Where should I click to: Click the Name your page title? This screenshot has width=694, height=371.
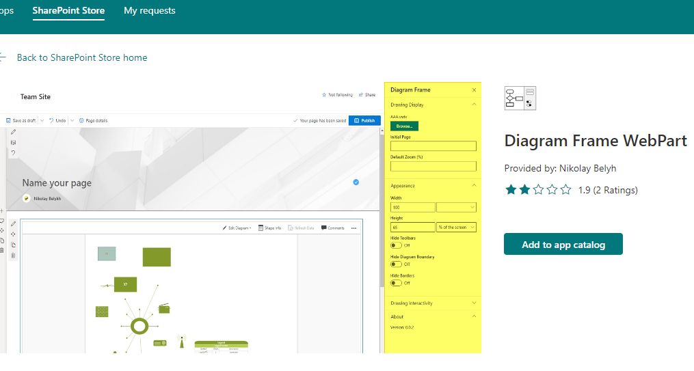coord(57,183)
